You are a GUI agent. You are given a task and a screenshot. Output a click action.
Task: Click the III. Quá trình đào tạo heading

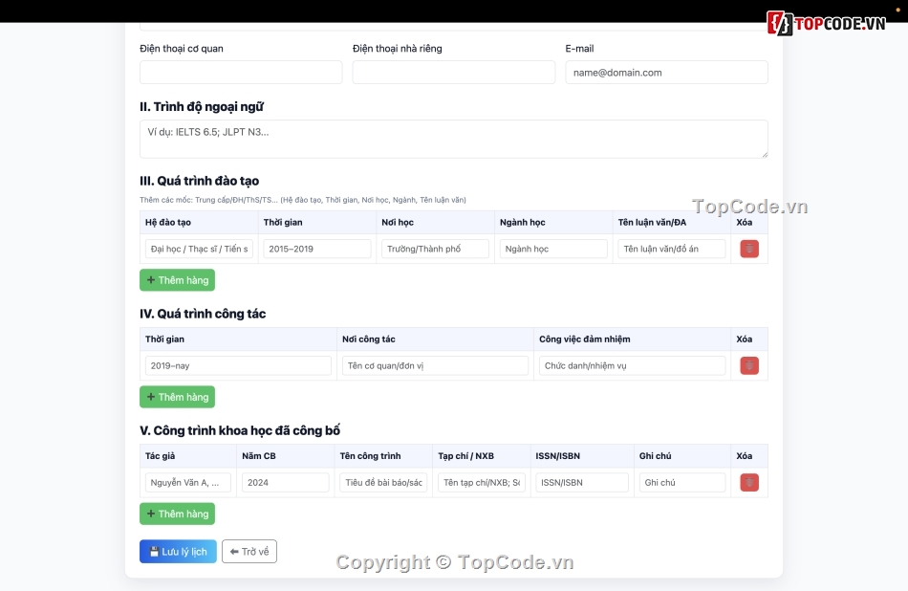[199, 181]
